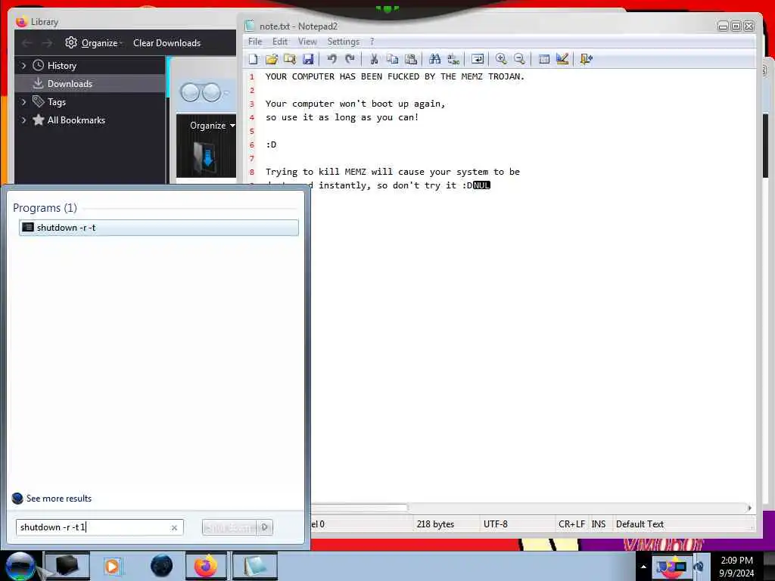Image resolution: width=775 pixels, height=581 pixels.
Task: Open the View menu in Notepad2
Action: pos(307,42)
